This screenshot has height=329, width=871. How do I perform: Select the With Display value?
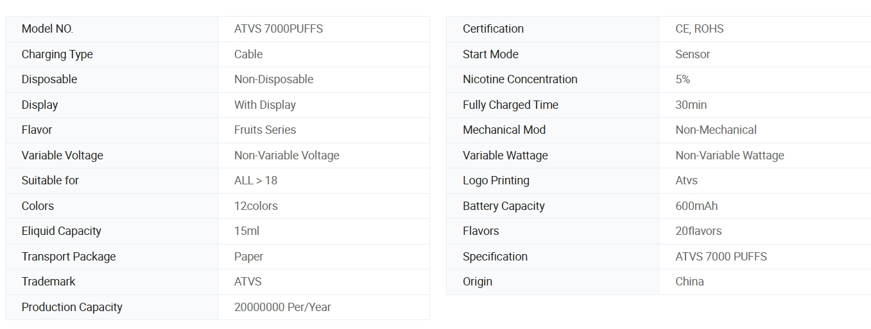click(265, 105)
